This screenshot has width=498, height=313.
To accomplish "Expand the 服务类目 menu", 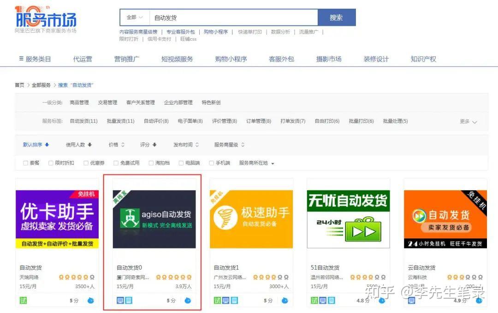I will (x=35, y=59).
